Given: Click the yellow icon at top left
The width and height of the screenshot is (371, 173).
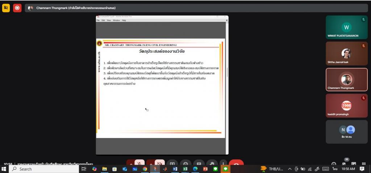Looking at the screenshot, I should (x=6, y=8).
